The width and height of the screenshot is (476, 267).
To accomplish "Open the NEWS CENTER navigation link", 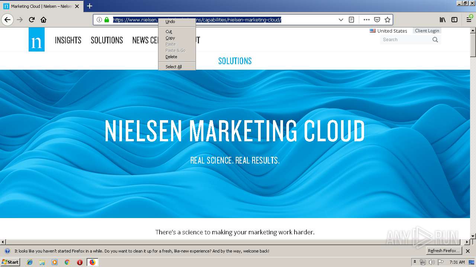I will pyautogui.click(x=145, y=40).
